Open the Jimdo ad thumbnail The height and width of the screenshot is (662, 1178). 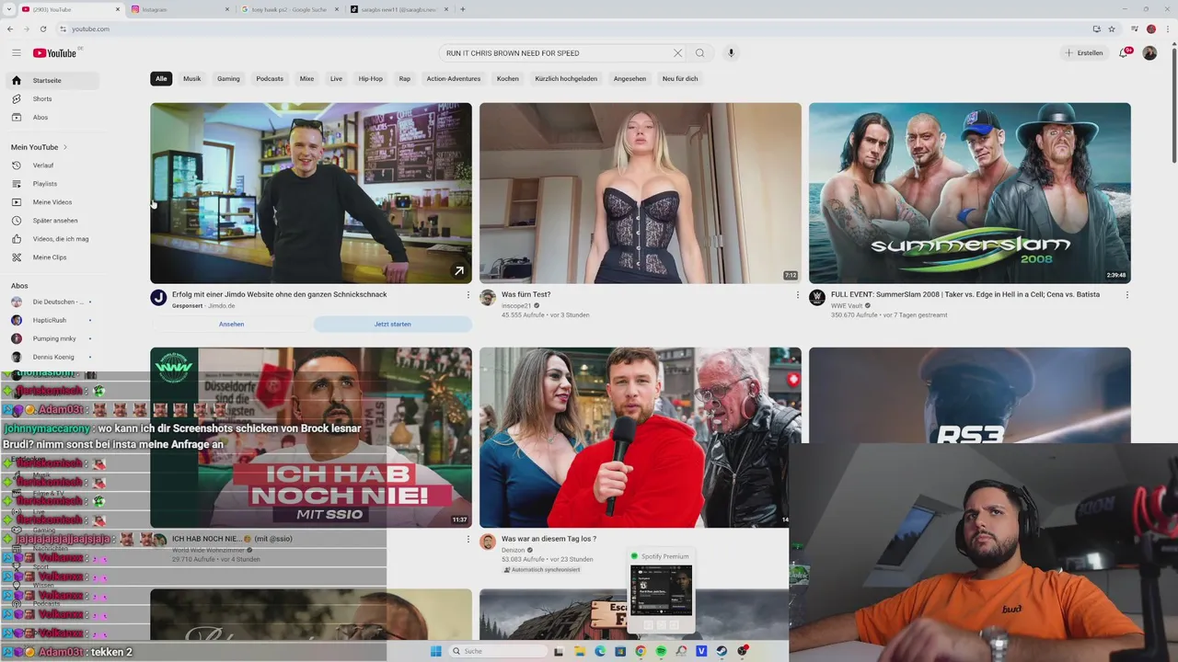click(x=311, y=193)
